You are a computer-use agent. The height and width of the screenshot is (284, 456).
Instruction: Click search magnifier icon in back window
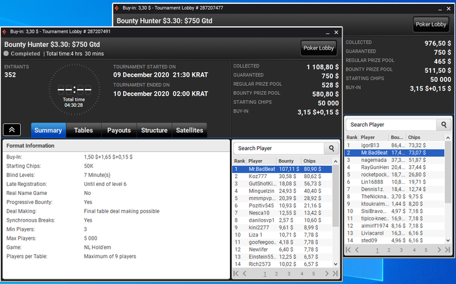[444, 124]
